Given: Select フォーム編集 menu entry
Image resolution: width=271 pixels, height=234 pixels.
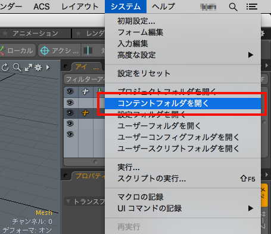Looking at the screenshot, I should coord(183,32).
